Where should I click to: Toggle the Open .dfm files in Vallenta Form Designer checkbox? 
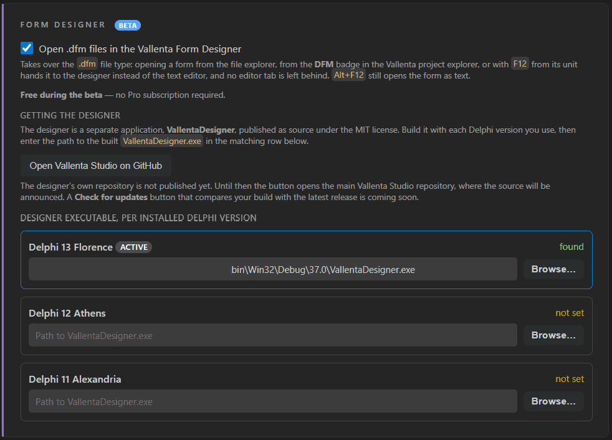point(27,49)
